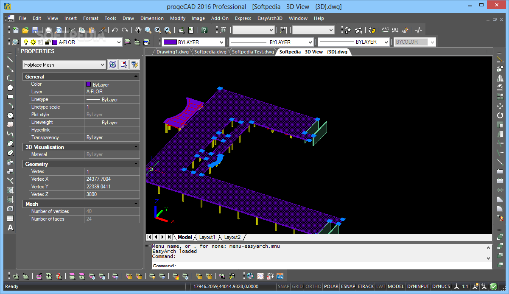
Task: Collapse the 3D Visualisation section
Action: 136,147
